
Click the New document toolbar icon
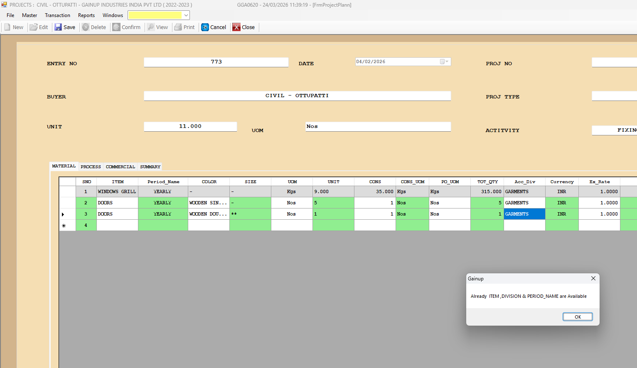[7, 27]
